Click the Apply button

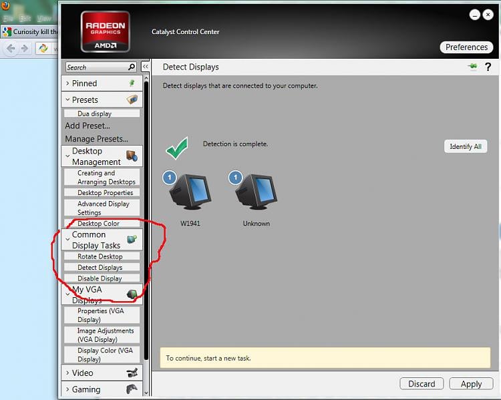click(472, 384)
